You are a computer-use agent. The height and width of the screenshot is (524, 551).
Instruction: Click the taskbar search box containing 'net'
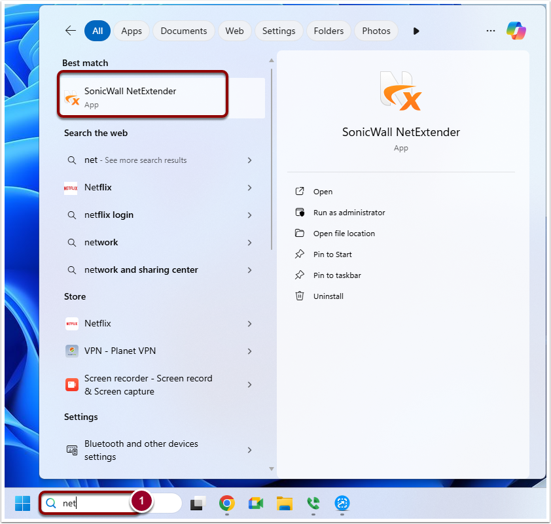click(x=111, y=503)
